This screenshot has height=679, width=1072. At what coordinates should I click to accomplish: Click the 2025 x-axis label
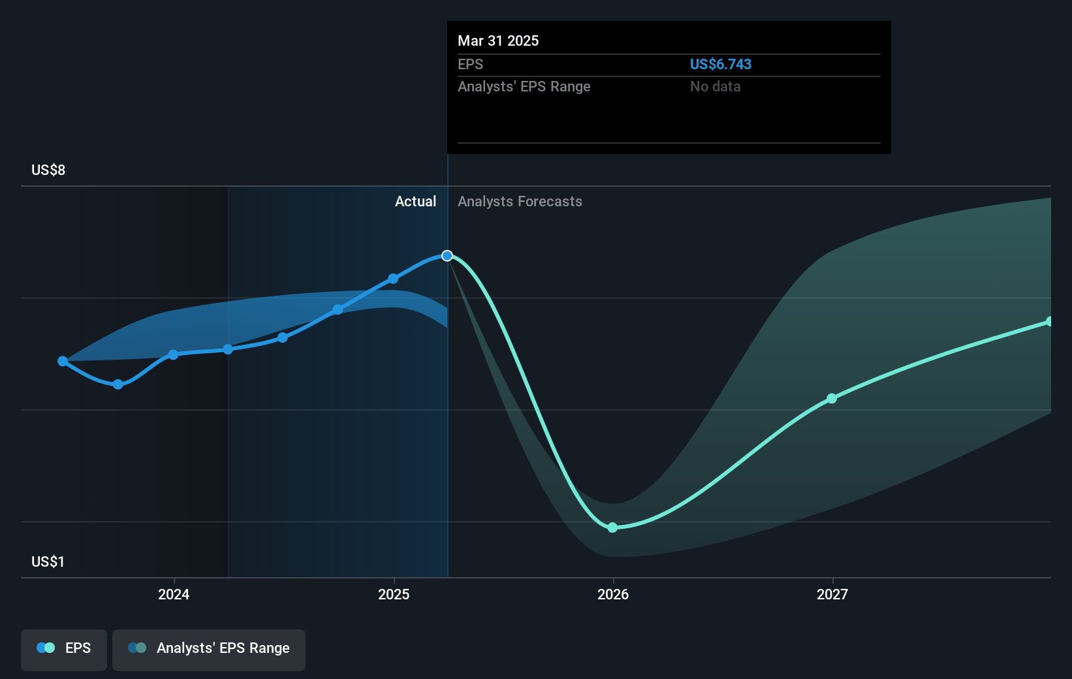pos(394,594)
